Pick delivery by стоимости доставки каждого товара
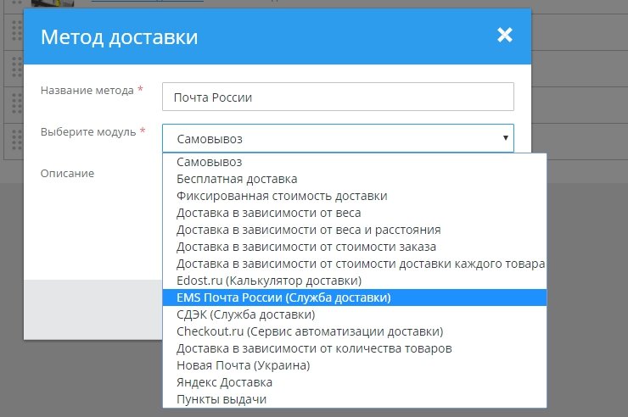The image size is (628, 417). 361,264
